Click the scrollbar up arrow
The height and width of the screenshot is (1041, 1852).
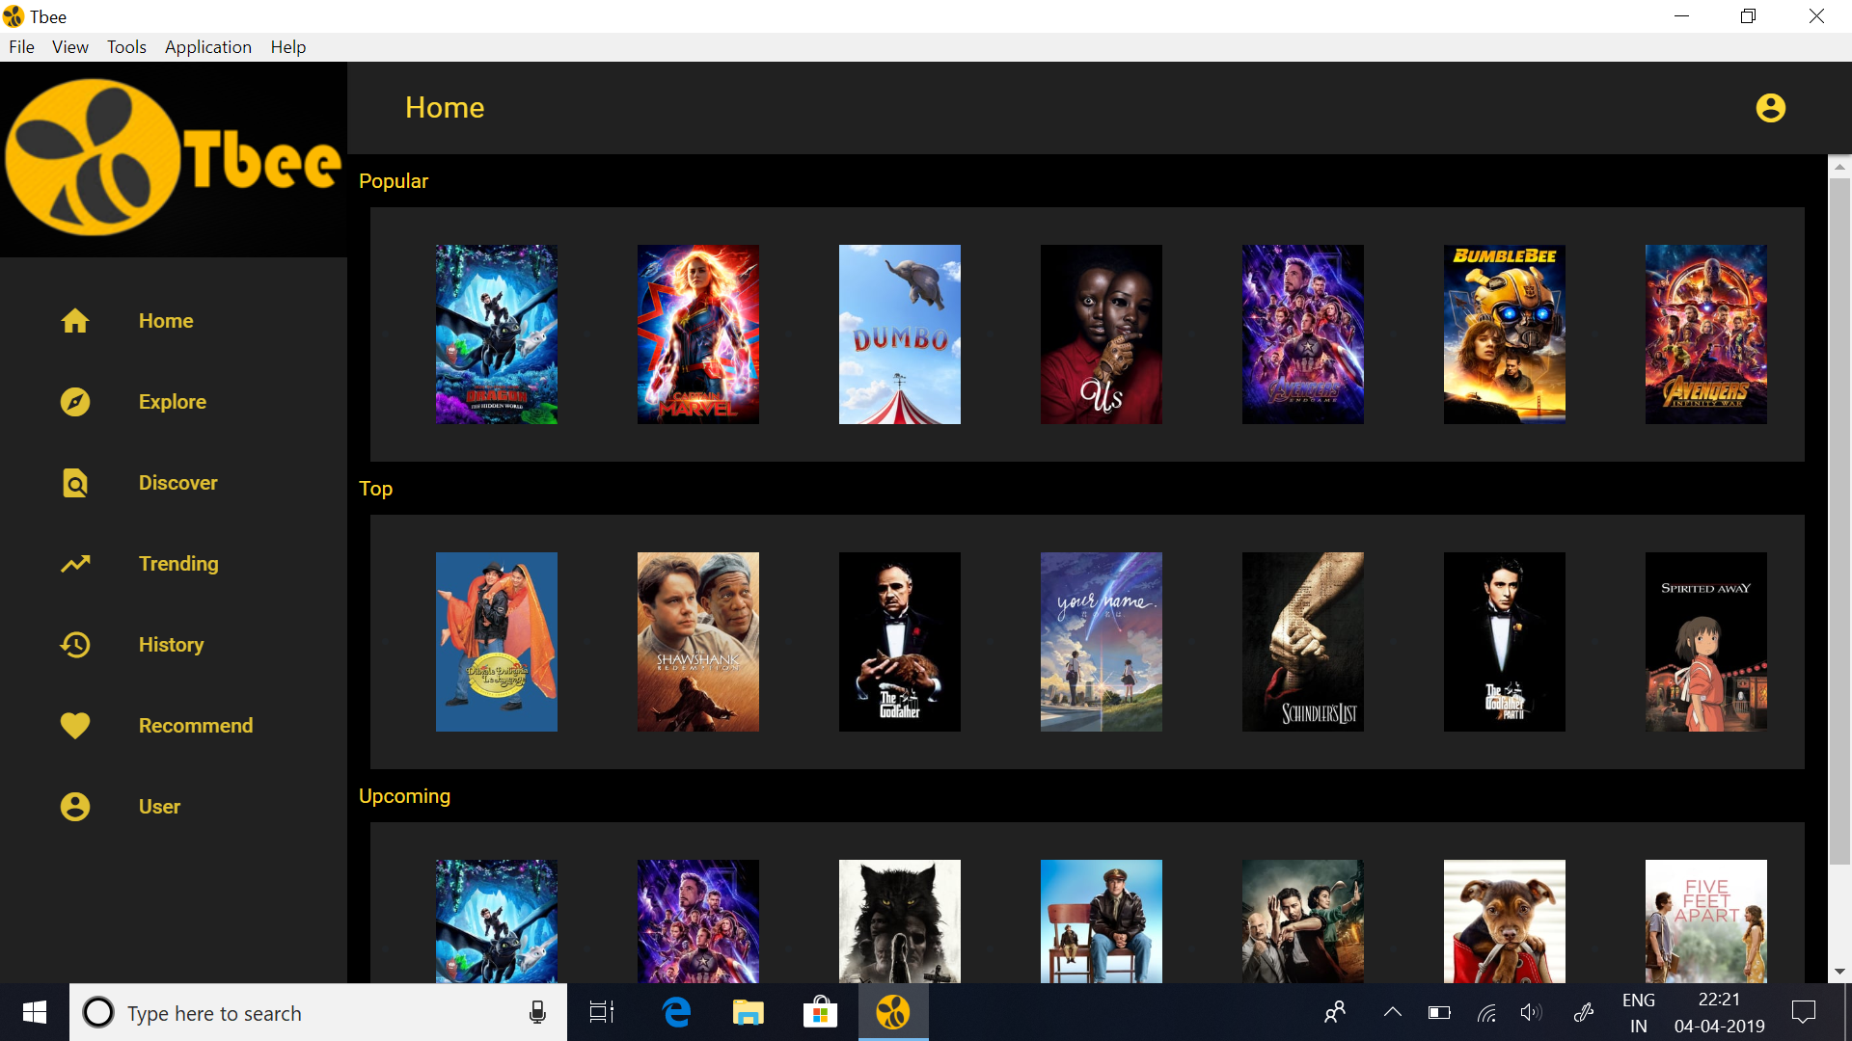click(x=1839, y=167)
